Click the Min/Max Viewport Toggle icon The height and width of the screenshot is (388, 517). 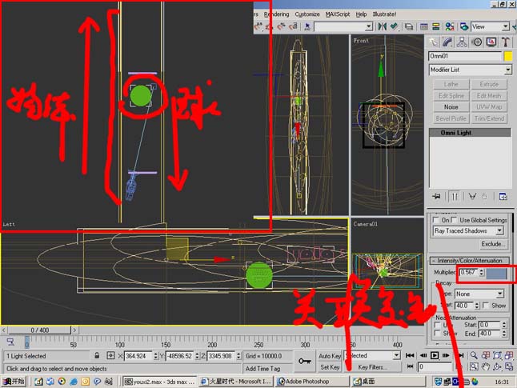(509, 366)
